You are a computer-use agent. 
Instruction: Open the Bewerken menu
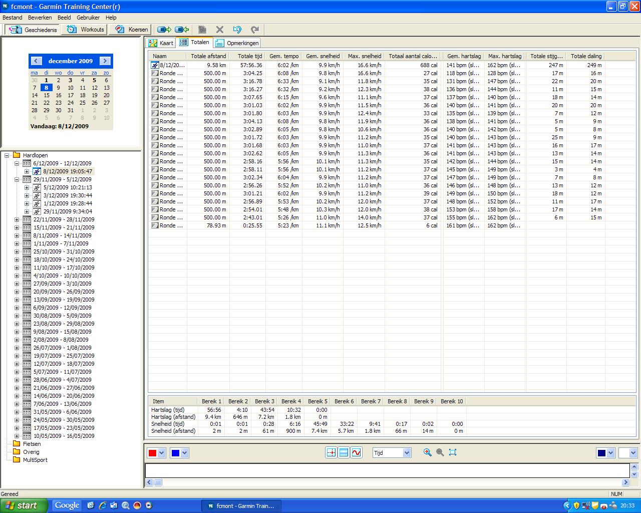click(x=40, y=18)
